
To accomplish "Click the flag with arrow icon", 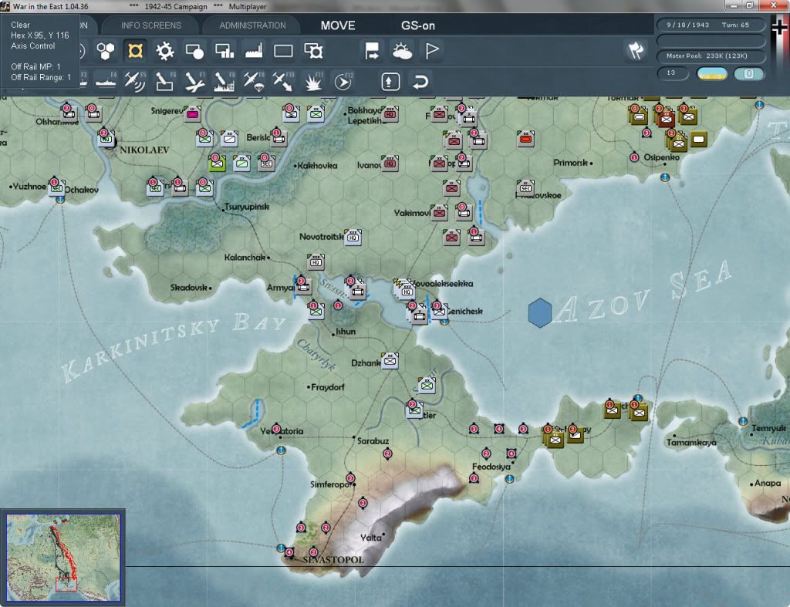I will 373,51.
